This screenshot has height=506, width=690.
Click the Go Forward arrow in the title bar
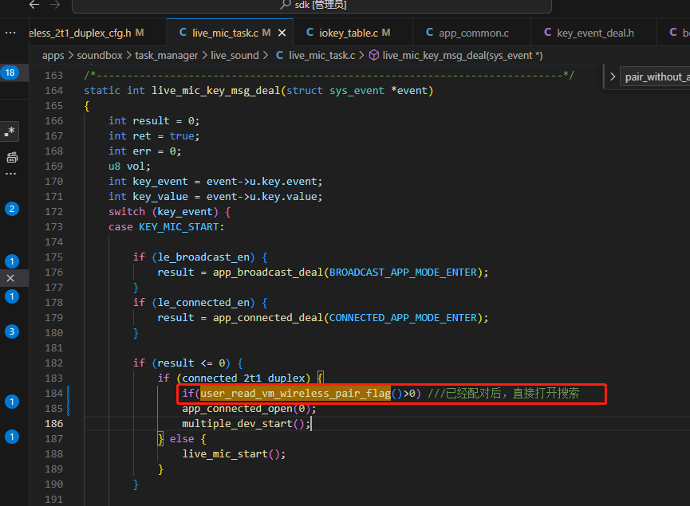tap(55, 5)
